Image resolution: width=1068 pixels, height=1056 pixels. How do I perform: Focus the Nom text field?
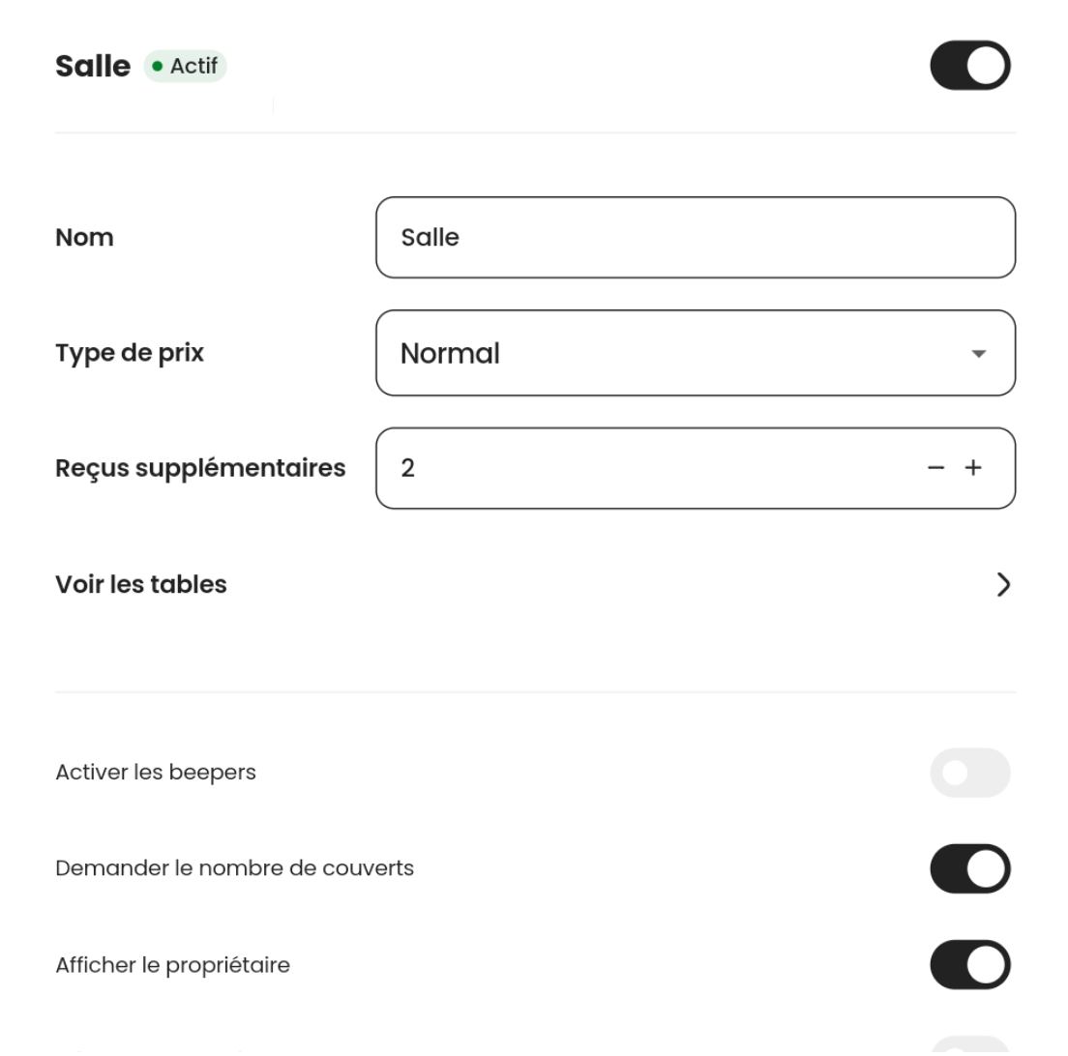695,238
